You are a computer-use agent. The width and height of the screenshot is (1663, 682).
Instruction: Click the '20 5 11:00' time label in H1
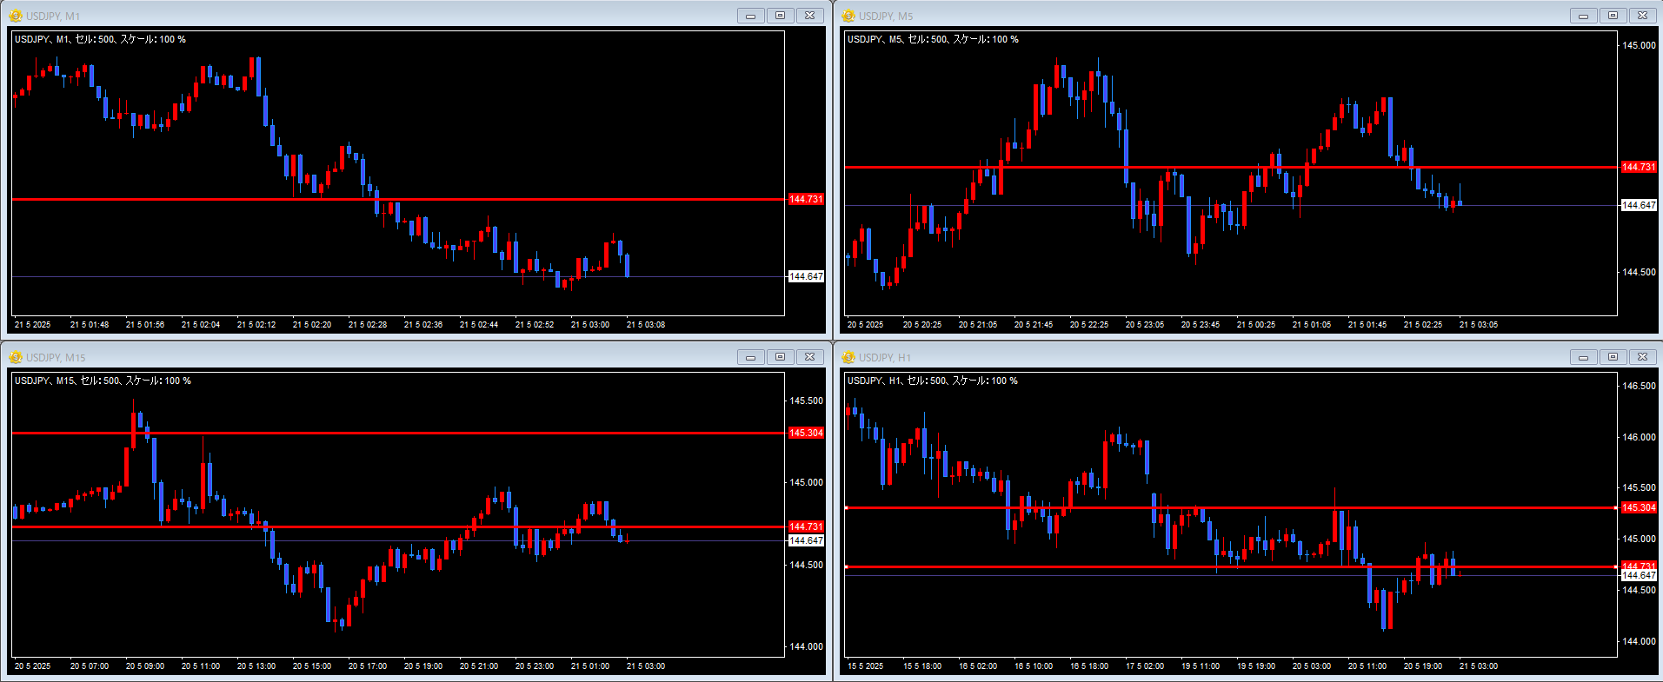[1367, 666]
